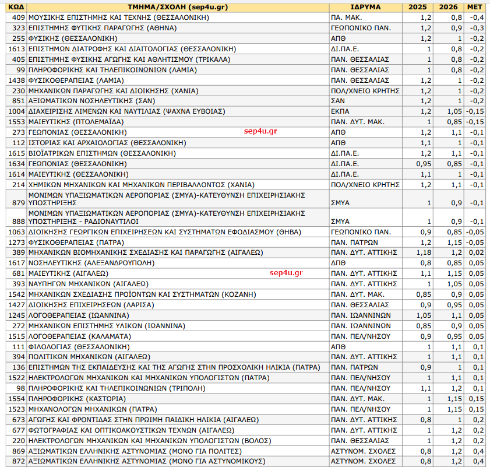The image size is (490, 474).
Task: Click code 1004 in the ΚΩΔ column
Action: (x=17, y=111)
